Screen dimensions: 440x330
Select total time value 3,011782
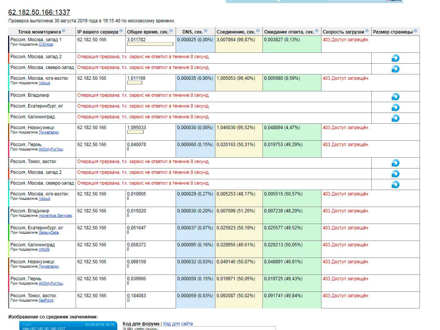[x=136, y=40]
